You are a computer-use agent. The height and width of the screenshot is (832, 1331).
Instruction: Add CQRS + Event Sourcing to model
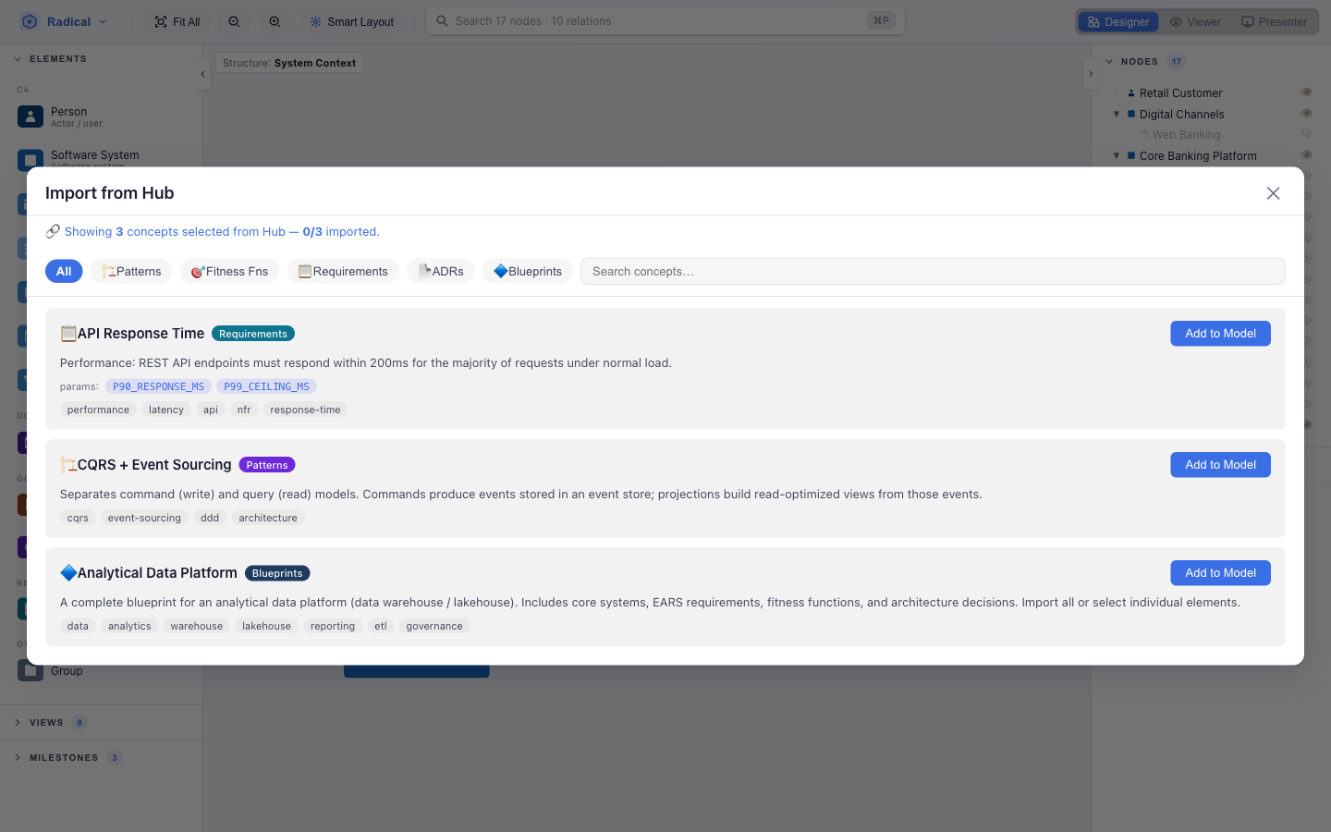pyautogui.click(x=1220, y=465)
